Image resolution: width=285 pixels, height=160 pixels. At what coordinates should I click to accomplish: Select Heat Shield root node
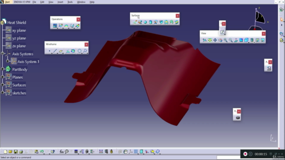(x=16, y=23)
